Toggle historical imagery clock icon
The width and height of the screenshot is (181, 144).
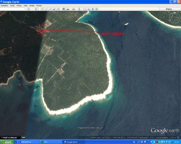point(64,9)
